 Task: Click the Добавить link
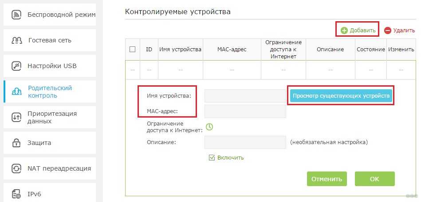click(362, 30)
